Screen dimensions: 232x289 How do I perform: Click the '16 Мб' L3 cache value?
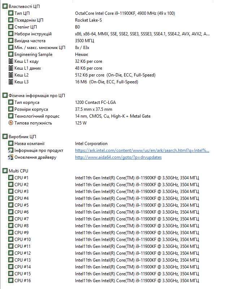(106, 82)
